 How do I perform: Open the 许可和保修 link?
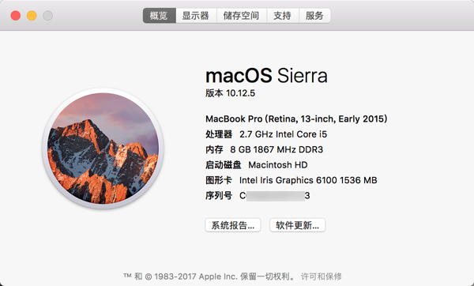tap(321, 277)
